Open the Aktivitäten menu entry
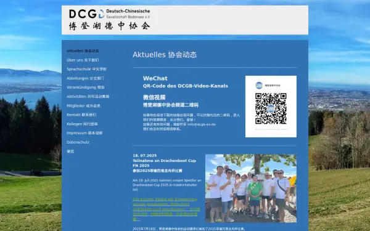 click(88, 97)
